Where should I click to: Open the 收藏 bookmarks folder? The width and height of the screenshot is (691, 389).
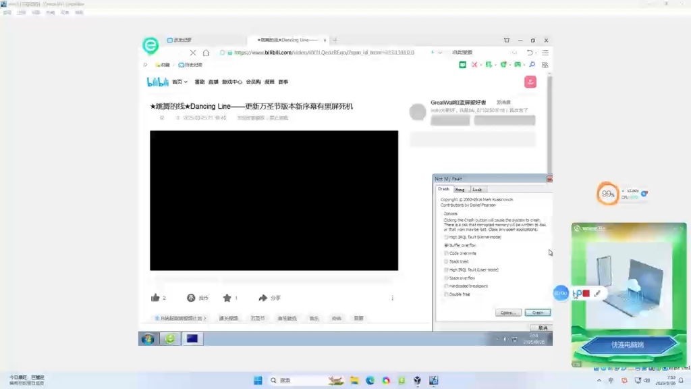coord(163,65)
